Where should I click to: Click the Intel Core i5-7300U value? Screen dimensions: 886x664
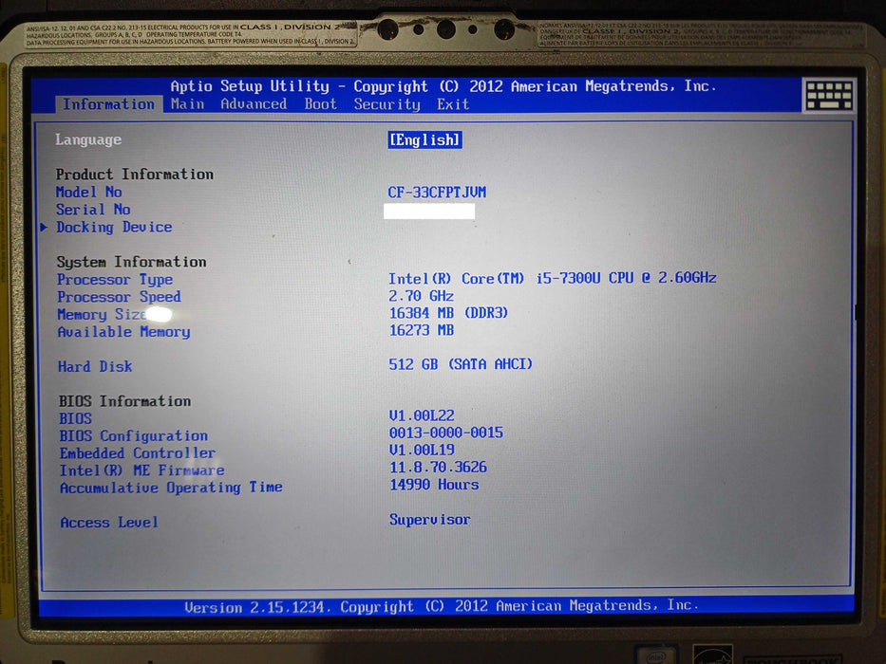point(552,278)
